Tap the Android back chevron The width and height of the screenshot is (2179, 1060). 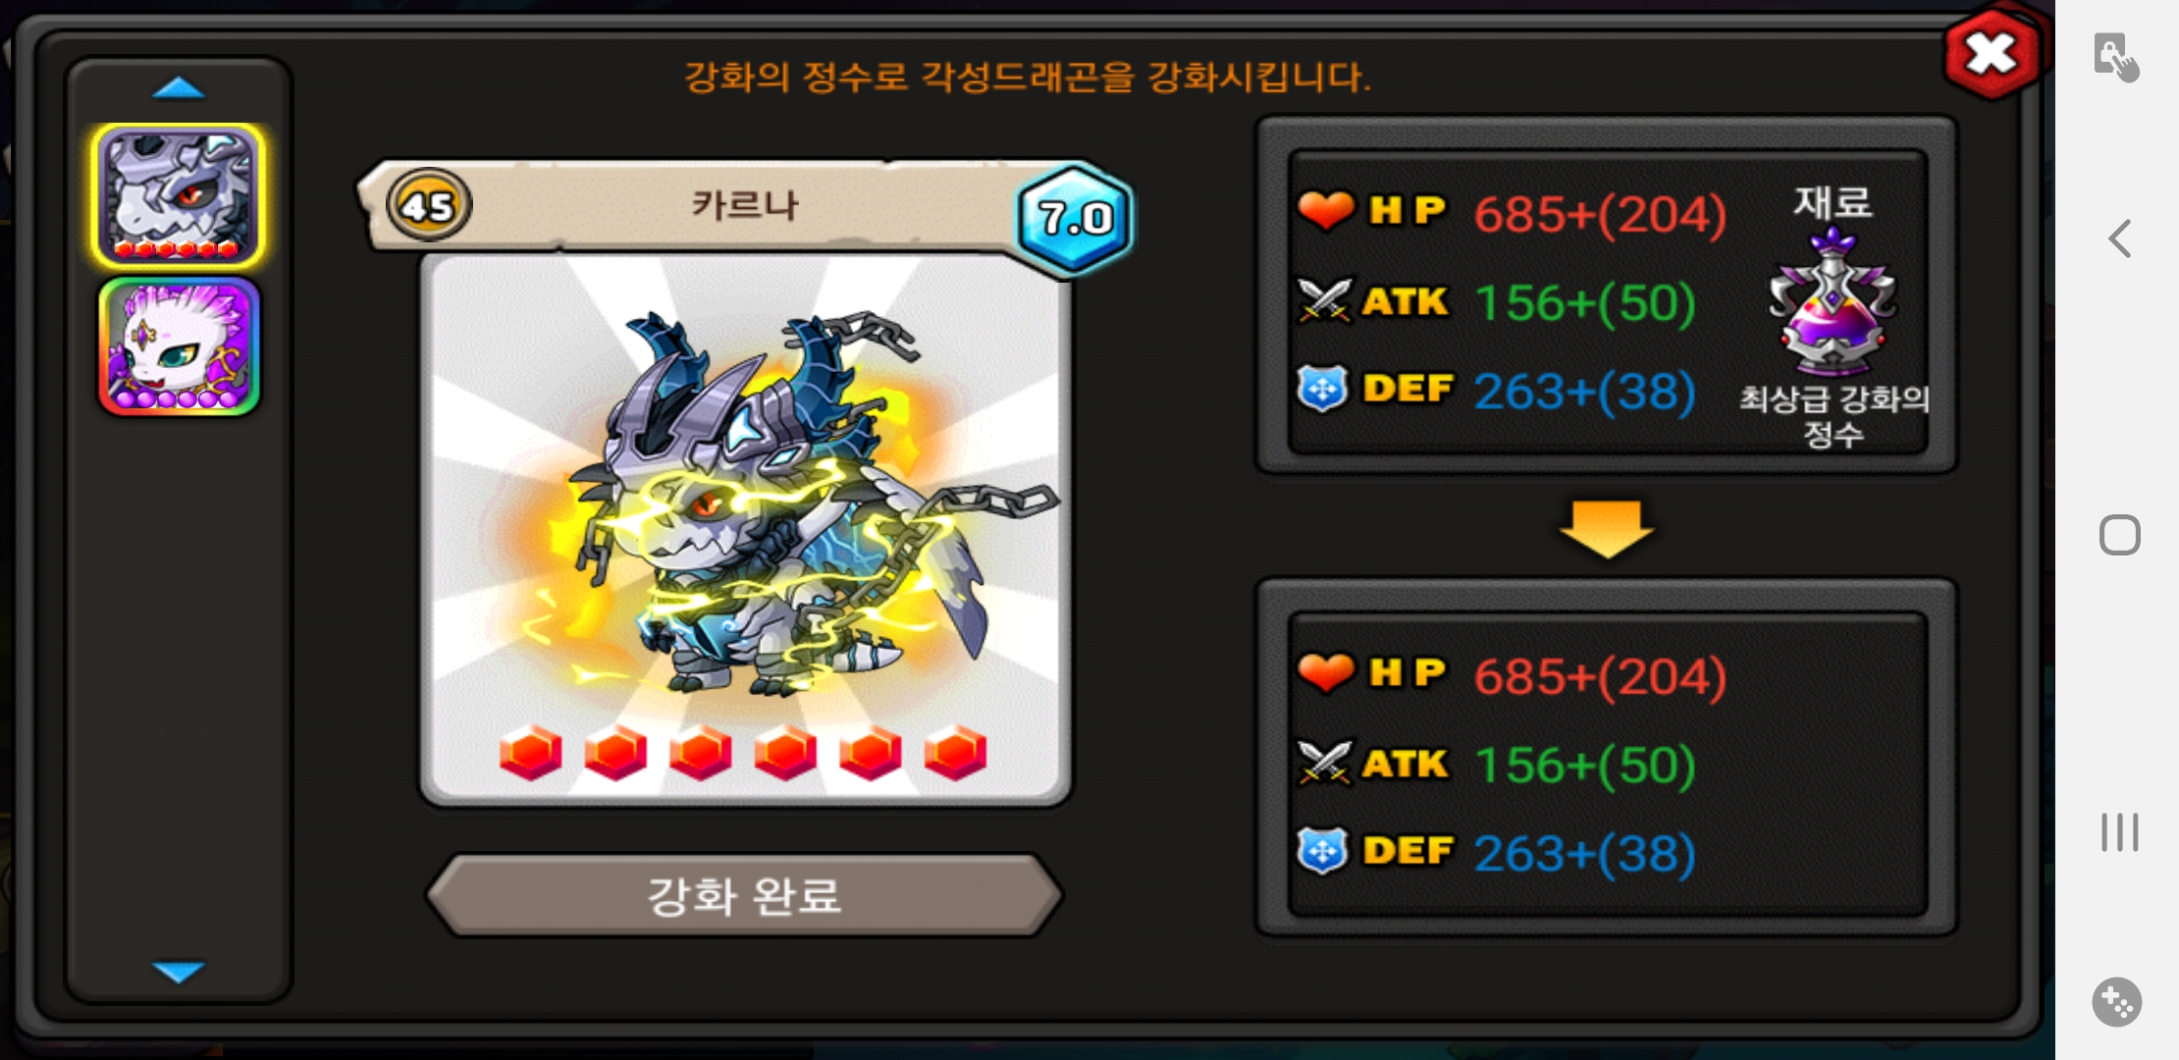tap(2120, 238)
